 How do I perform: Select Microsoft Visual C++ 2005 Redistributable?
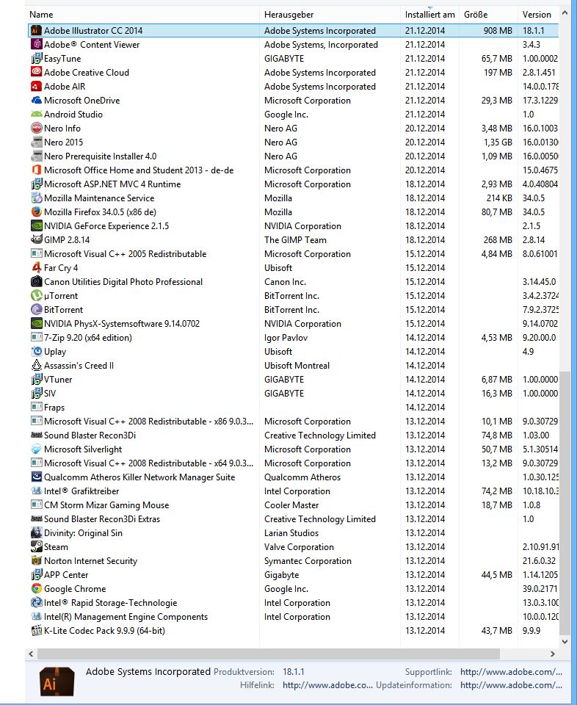(x=293, y=253)
